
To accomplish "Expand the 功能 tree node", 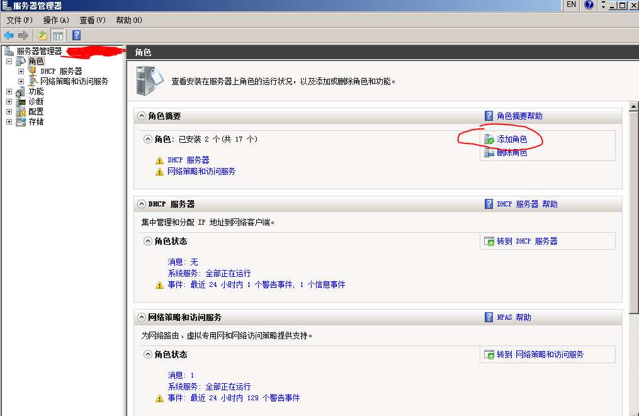I will [9, 92].
